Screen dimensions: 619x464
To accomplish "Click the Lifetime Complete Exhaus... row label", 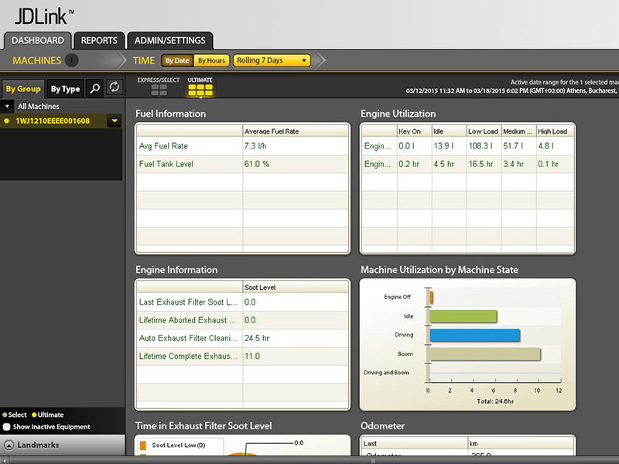I will [x=188, y=357].
